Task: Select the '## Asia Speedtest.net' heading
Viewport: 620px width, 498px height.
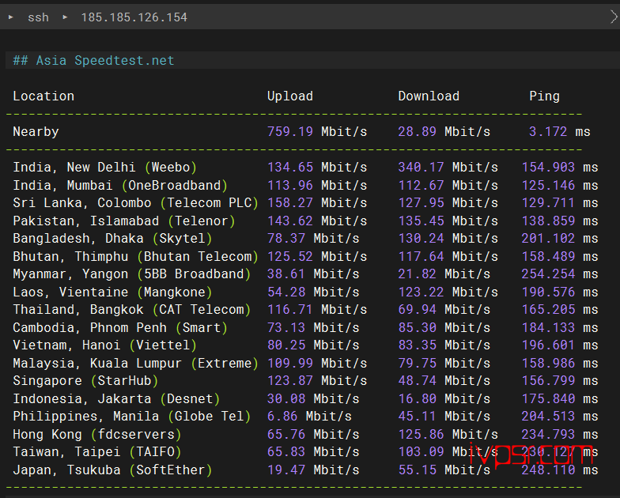Action: pyautogui.click(x=93, y=60)
